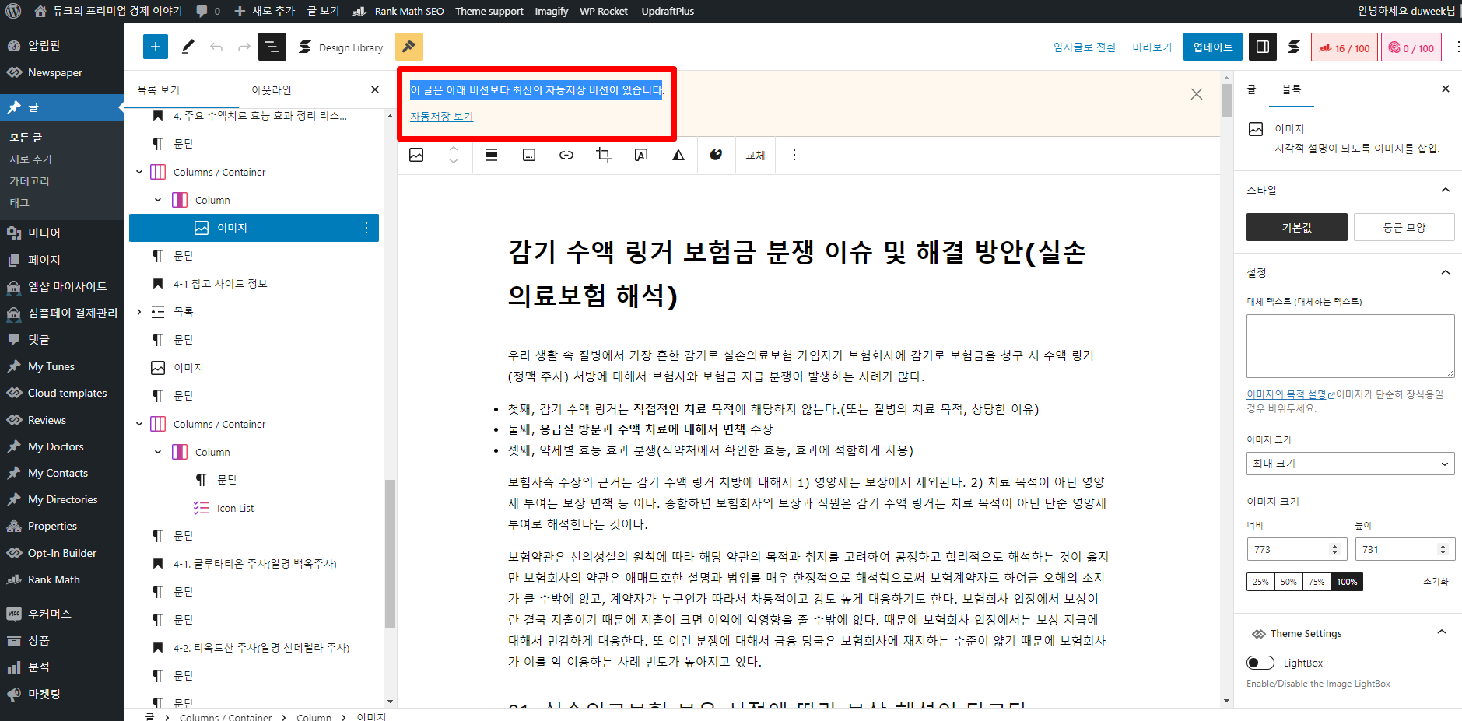Set image size to 25%

point(1260,582)
